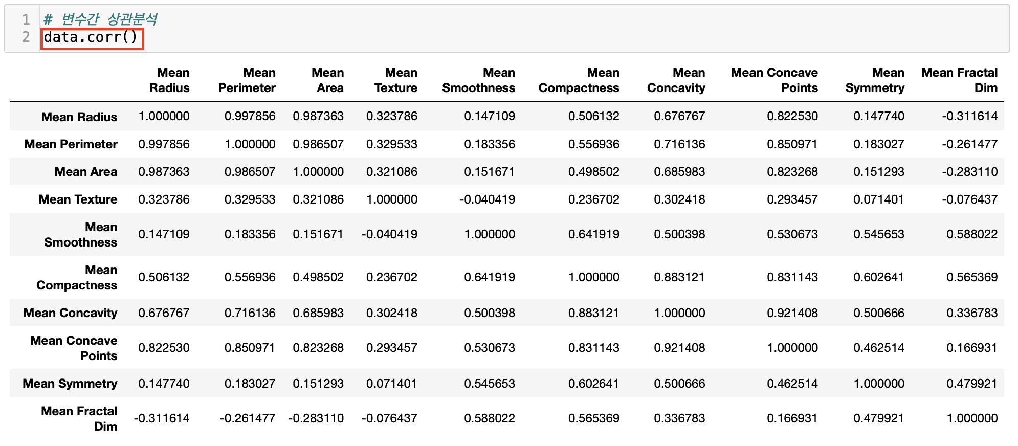The image size is (1018, 446).
Task: Select the Mean Fractal Dim row label
Action: click(79, 419)
